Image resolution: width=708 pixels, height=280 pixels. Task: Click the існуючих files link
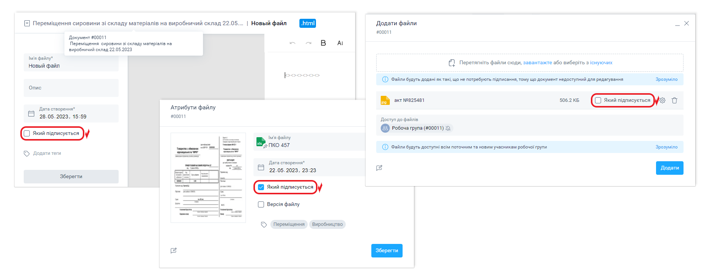tap(601, 63)
